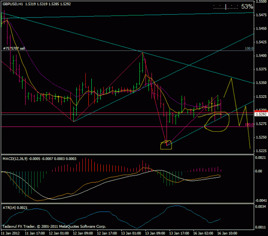Click the 1.5325 price axis value
Viewport: 268px width, 236px height.
tap(261, 97)
